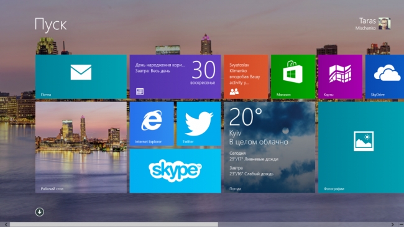
Task: Open the SkyDrive cloud tile
Action: 385,76
